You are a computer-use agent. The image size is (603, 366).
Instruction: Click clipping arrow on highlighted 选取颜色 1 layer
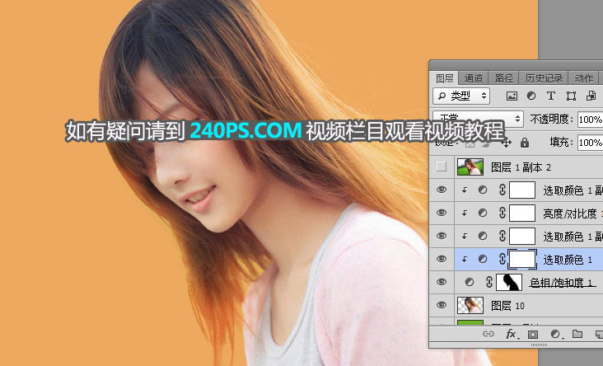465,259
